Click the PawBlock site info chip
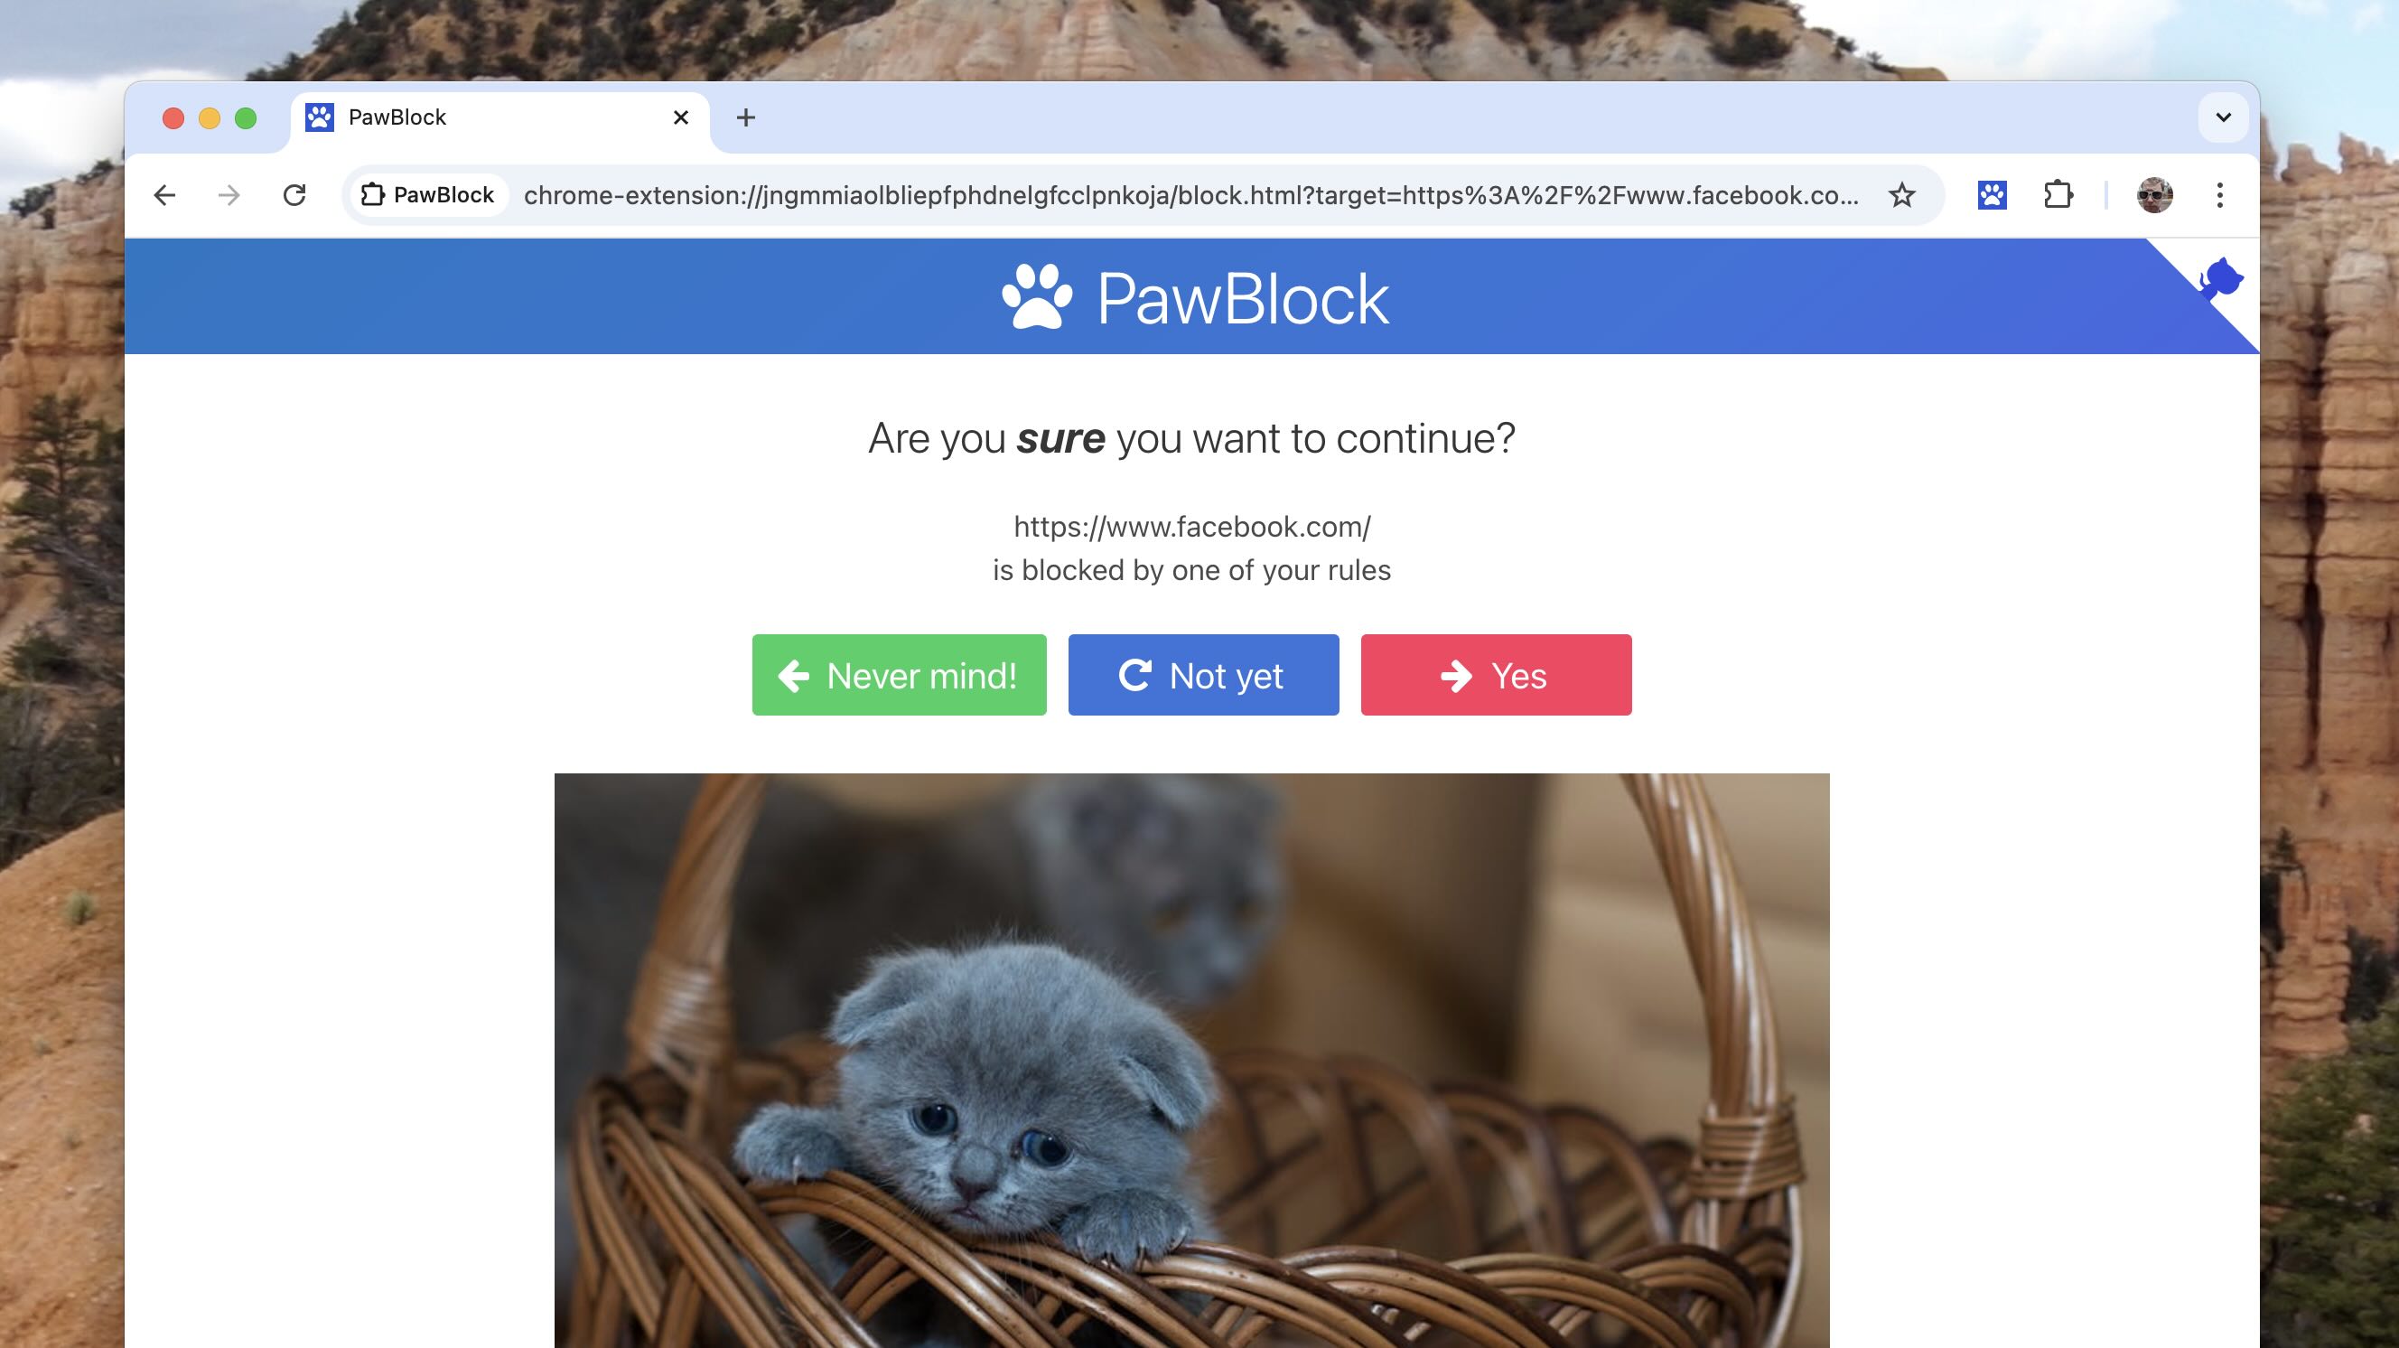This screenshot has width=2399, height=1348. coord(427,194)
